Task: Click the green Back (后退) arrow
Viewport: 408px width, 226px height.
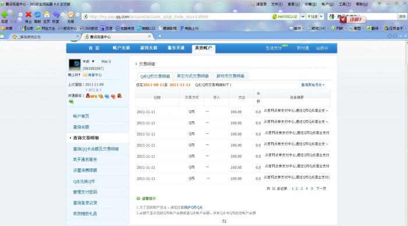Action: click(x=5, y=15)
